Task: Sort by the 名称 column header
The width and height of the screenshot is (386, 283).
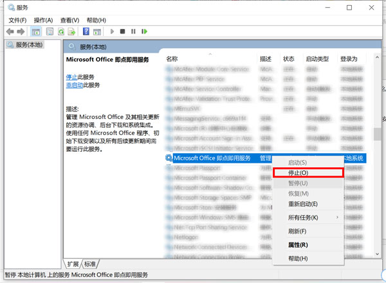Action: point(210,59)
